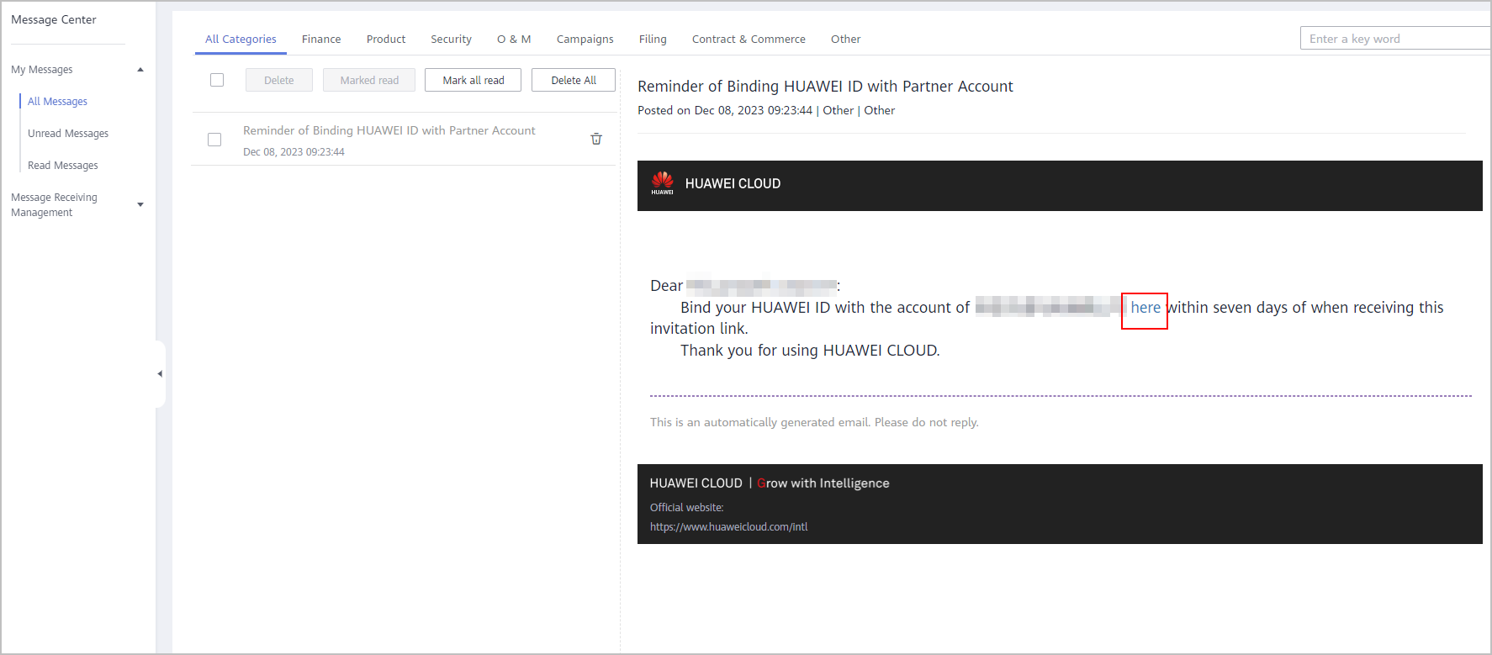Viewport: 1492px width, 655px height.
Task: Open the Filing tab
Action: [x=653, y=39]
